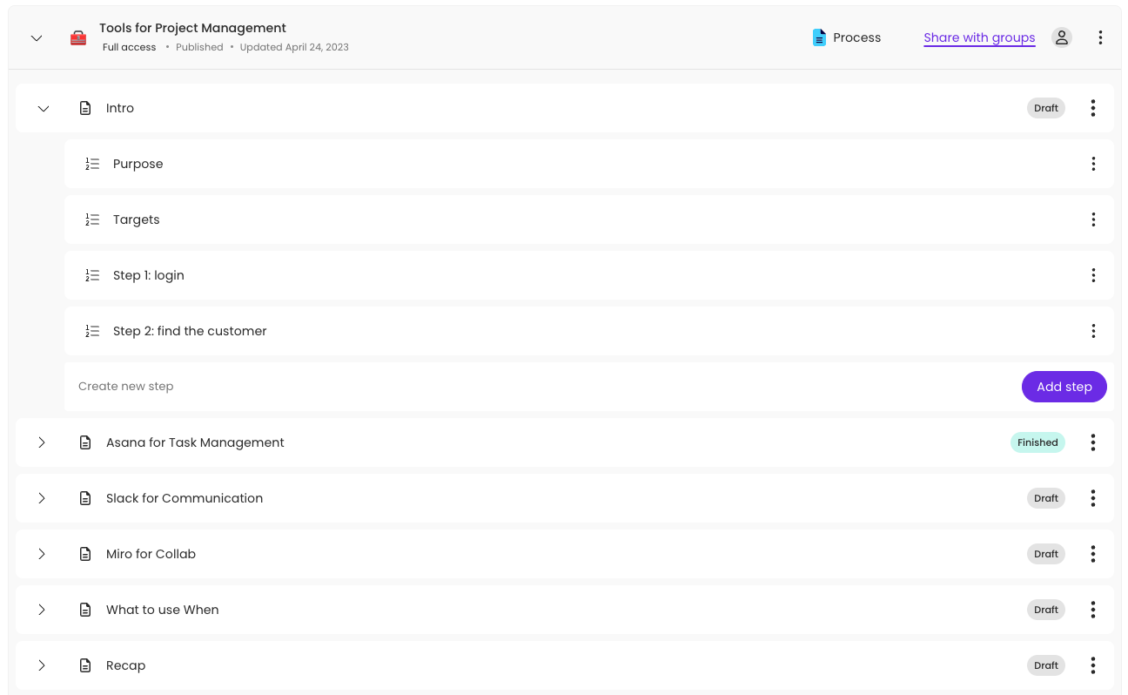Click document icon next to Recap
This screenshot has width=1128, height=695.
coord(85,665)
